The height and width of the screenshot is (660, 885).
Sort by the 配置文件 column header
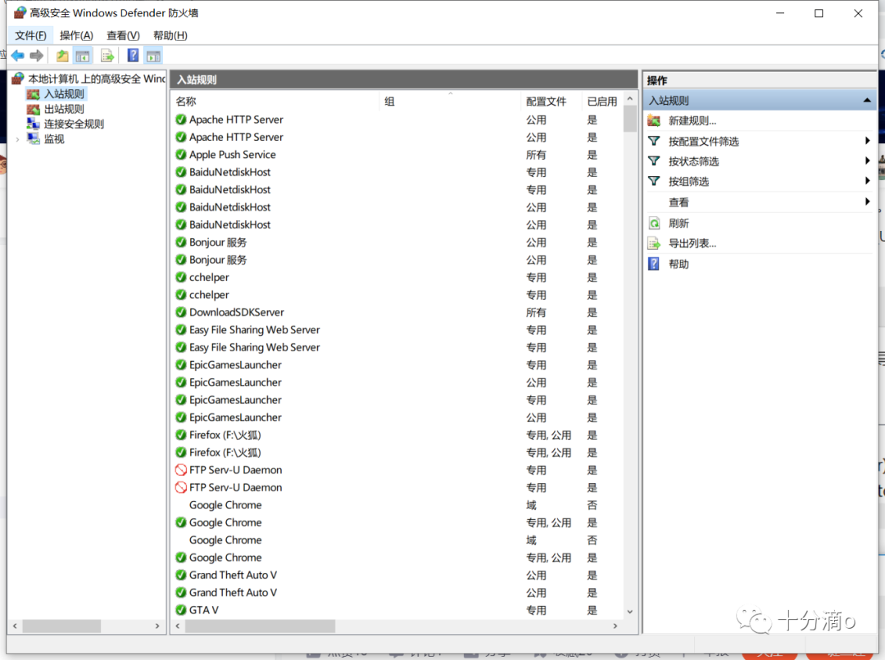click(x=551, y=102)
